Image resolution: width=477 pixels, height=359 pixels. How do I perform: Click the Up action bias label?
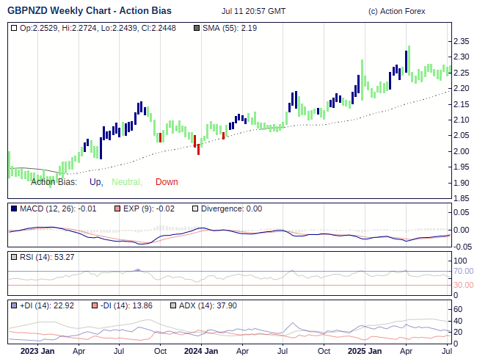[x=95, y=182]
